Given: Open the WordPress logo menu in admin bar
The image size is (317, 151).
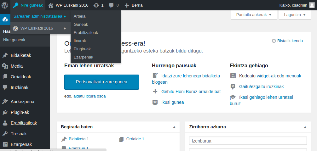Looking at the screenshot, I should 5,5.
